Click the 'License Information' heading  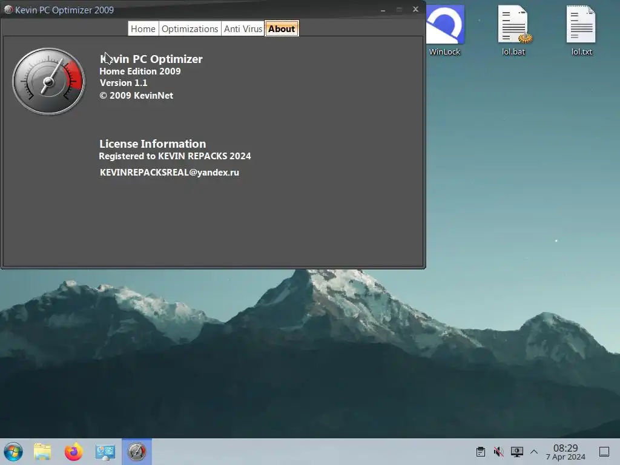pyautogui.click(x=153, y=143)
